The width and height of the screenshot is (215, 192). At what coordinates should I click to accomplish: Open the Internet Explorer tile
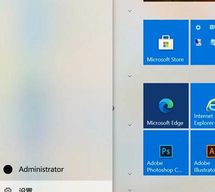click(203, 106)
